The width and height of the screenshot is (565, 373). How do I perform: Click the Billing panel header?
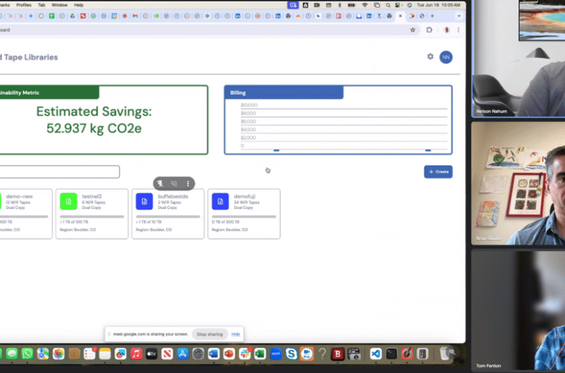[284, 93]
